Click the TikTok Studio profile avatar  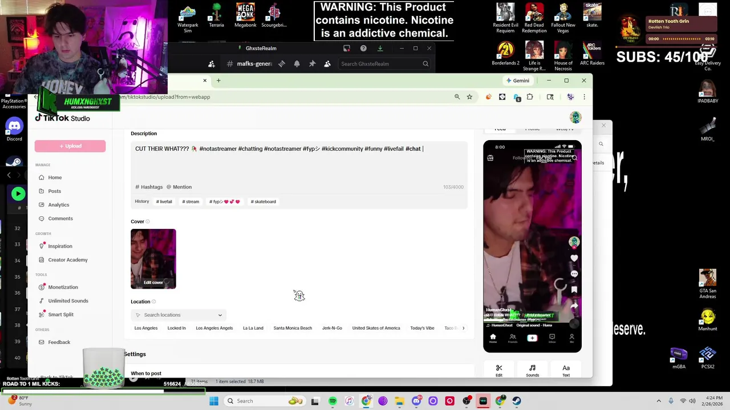pos(575,117)
